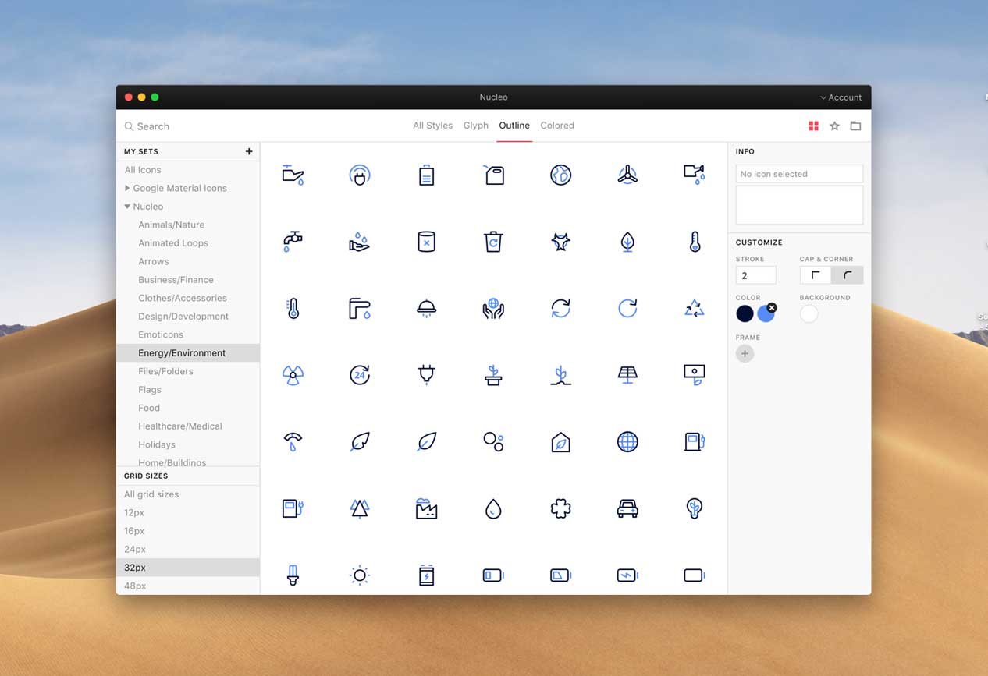Click the recycle bin icon
Image resolution: width=988 pixels, height=676 pixels.
[493, 241]
